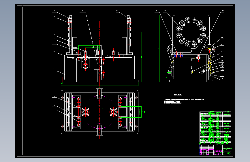Click the magenta signature cells in title block
This screenshot has height=162, width=250.
click(x=206, y=151)
